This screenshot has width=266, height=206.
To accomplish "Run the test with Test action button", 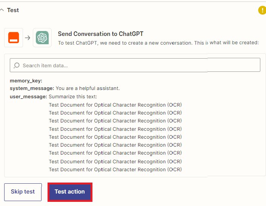I will (x=70, y=192).
